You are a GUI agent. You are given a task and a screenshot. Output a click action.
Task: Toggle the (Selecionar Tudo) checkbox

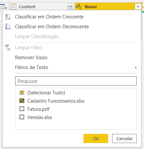coord(22,93)
